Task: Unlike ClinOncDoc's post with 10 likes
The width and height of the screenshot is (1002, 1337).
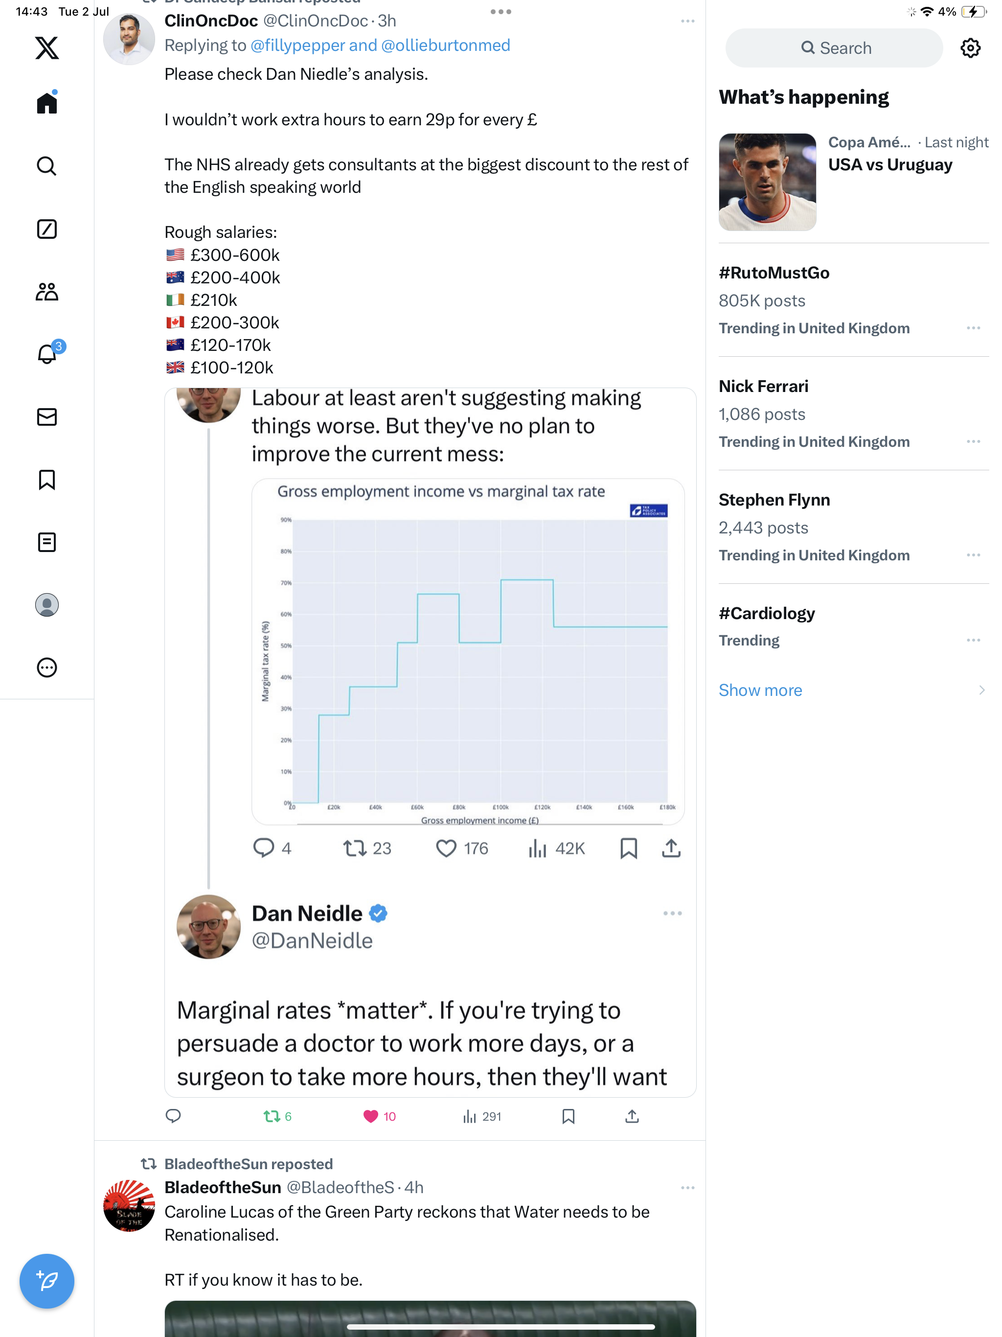Action: coord(370,1116)
